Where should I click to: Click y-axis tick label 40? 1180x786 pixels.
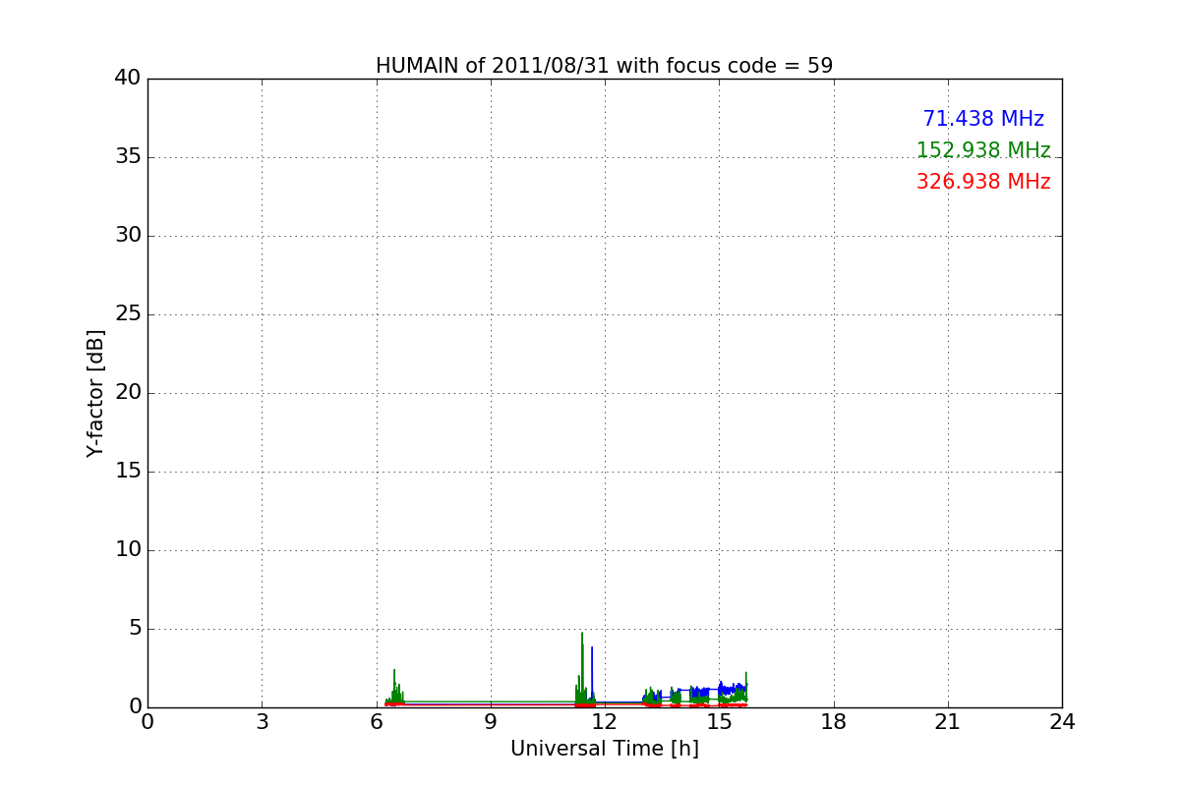[128, 79]
